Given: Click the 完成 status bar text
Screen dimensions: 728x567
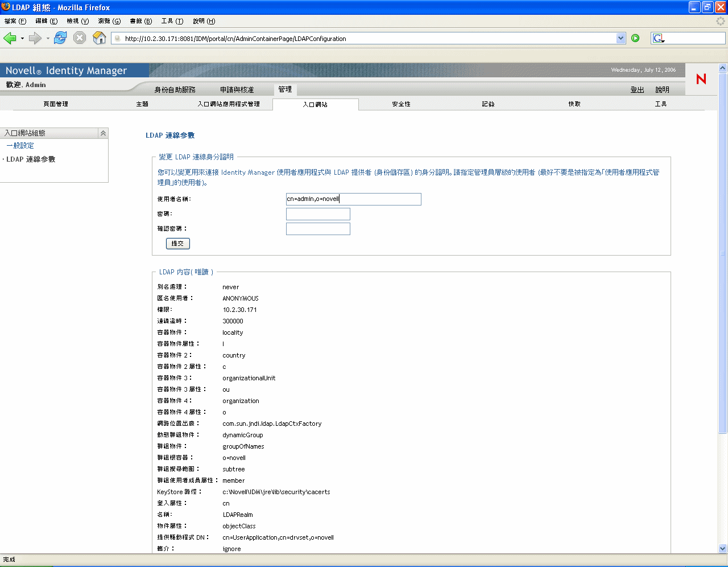Looking at the screenshot, I should click(x=9, y=560).
